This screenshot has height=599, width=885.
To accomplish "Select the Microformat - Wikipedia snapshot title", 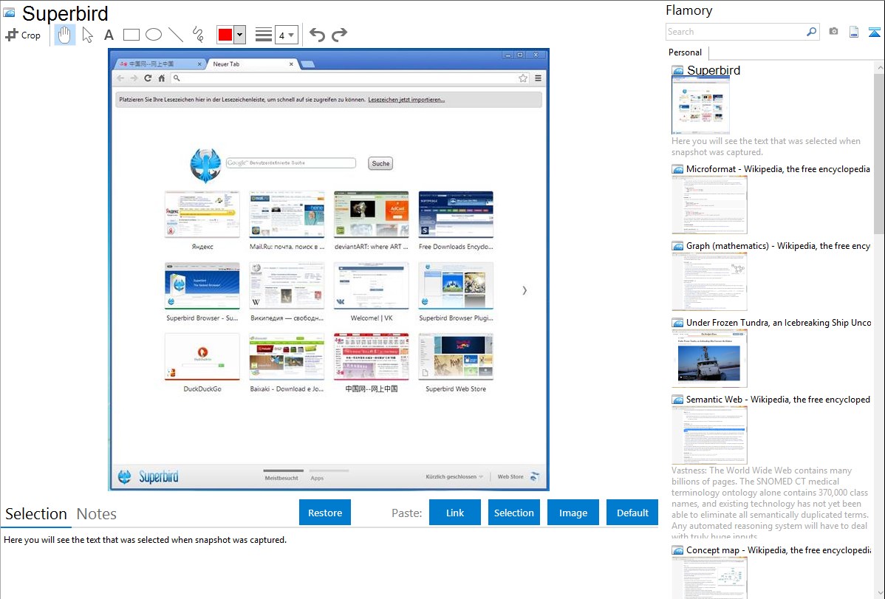I will (x=778, y=169).
